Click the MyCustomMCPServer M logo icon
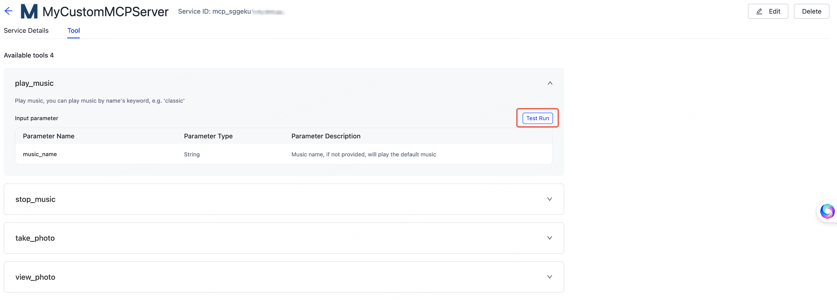 [29, 11]
